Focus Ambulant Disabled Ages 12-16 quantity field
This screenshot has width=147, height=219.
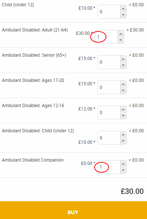click(109, 112)
